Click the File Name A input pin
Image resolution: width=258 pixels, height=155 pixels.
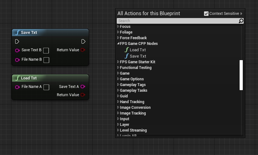(x=17, y=87)
